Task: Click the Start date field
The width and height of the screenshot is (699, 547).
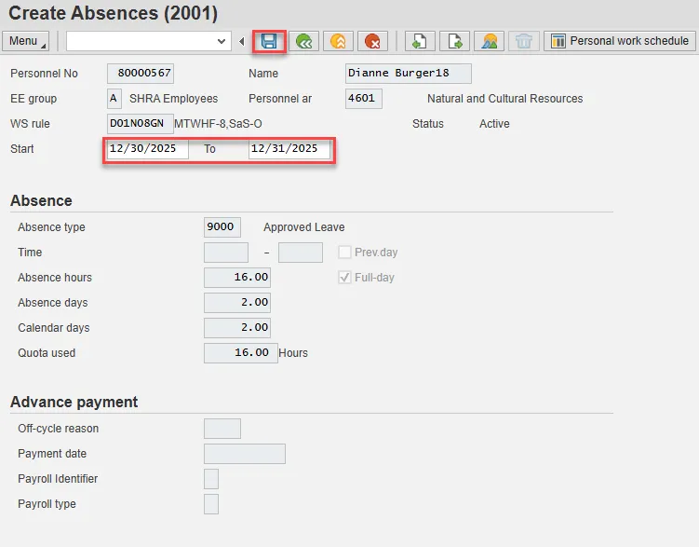Action: point(148,149)
